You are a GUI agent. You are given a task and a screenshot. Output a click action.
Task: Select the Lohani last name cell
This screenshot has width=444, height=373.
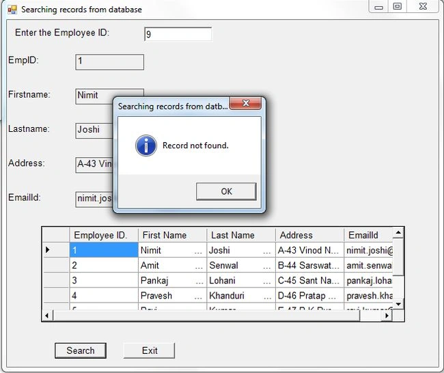(x=241, y=280)
